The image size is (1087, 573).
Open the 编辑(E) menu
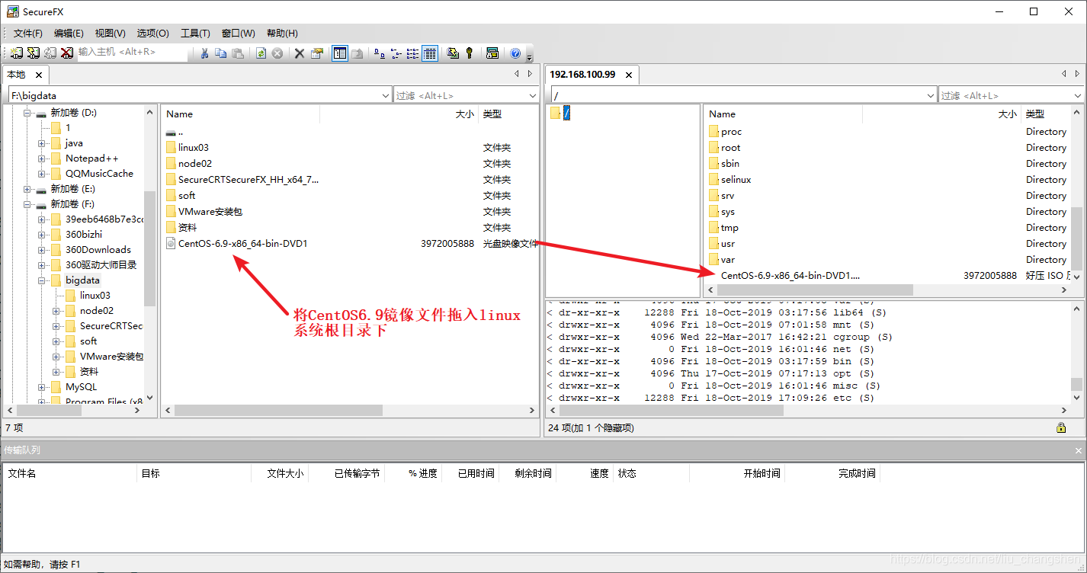69,33
